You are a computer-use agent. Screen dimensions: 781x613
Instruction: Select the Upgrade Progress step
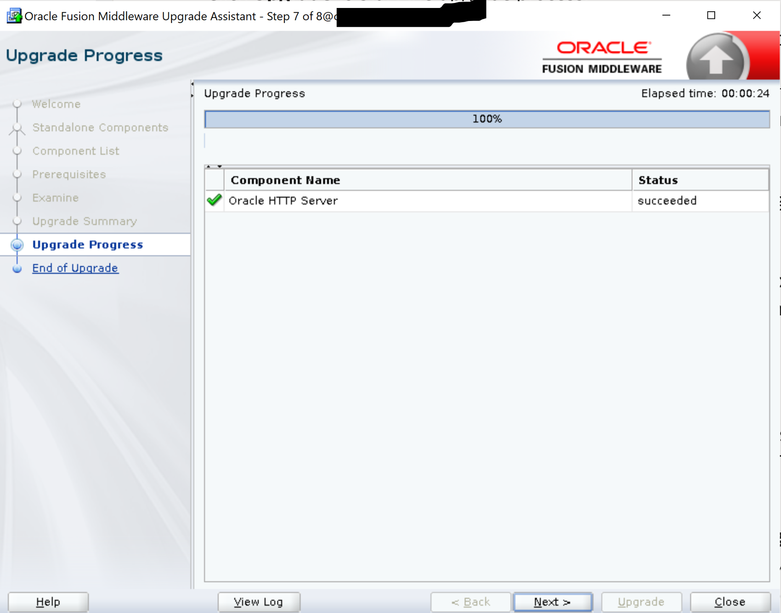(x=88, y=244)
